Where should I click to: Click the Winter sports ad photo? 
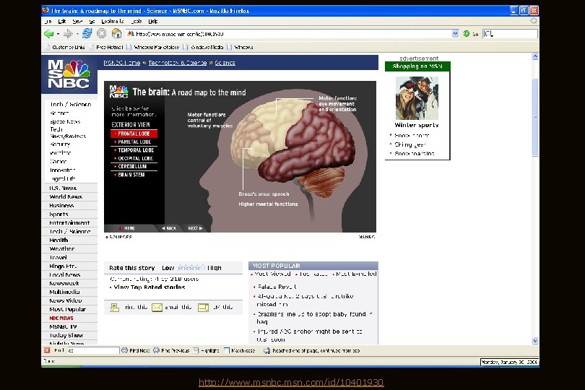click(x=417, y=98)
